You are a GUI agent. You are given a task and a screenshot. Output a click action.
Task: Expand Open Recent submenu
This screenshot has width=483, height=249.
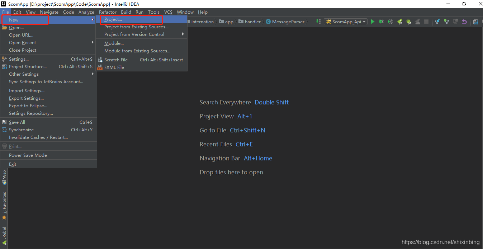(x=48, y=42)
